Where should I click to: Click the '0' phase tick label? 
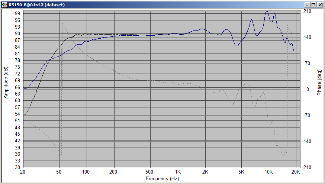click(308, 89)
